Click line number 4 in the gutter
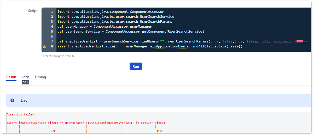Screen dimensions: 313x135 pyautogui.click(x=52, y=27)
